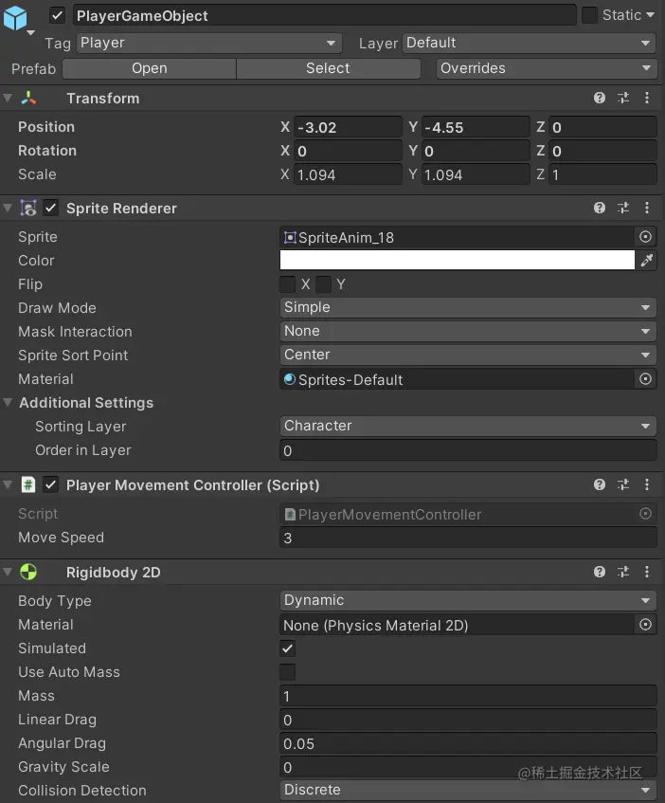The image size is (665, 803).
Task: Click the white Color swatch
Action: tap(457, 261)
